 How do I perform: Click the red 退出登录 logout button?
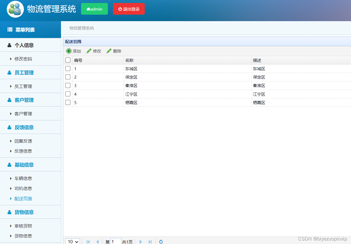point(129,9)
